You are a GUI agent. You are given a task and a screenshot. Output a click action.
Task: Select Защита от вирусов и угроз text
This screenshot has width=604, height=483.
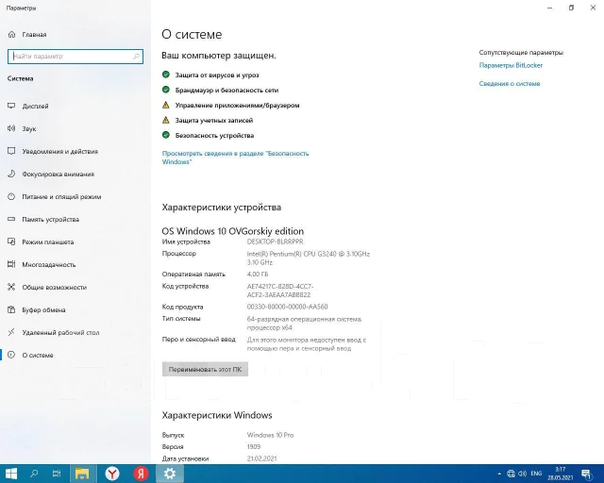pos(217,75)
